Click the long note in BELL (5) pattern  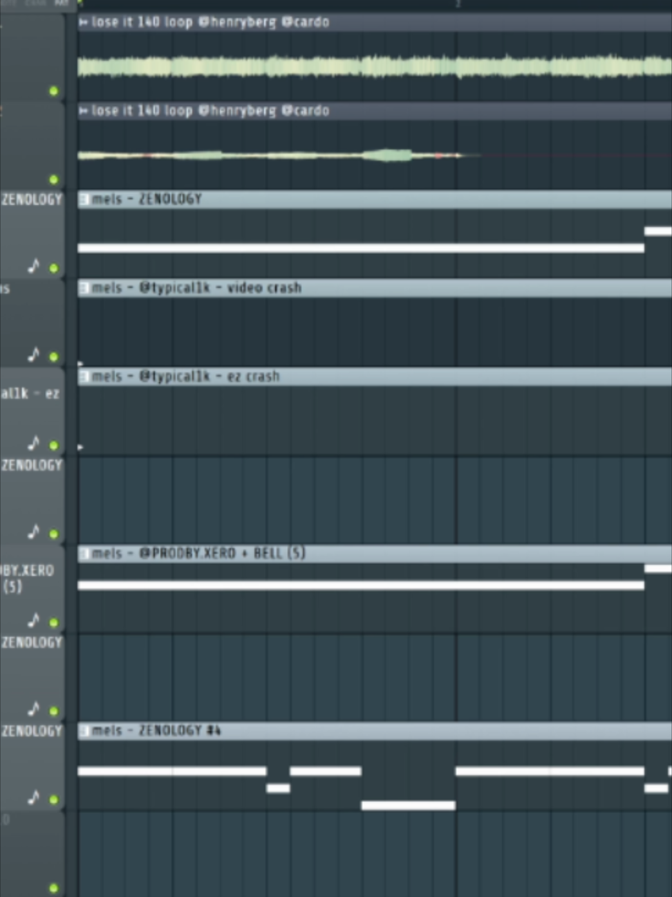(361, 586)
